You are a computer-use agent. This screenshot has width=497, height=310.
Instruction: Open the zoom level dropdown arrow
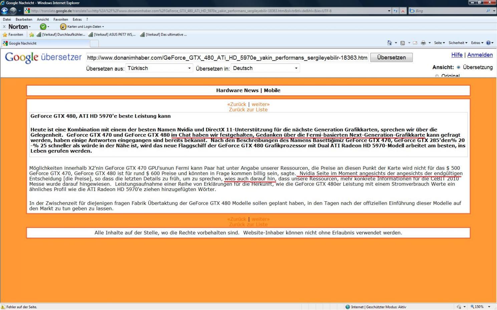coord(489,307)
